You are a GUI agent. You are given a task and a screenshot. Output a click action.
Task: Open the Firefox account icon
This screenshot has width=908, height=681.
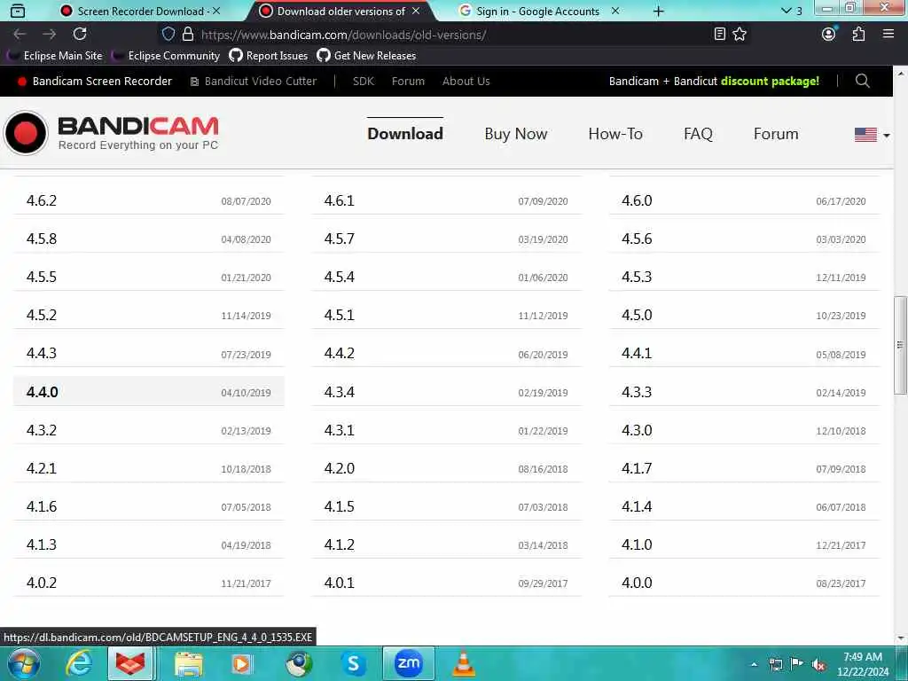tap(829, 35)
